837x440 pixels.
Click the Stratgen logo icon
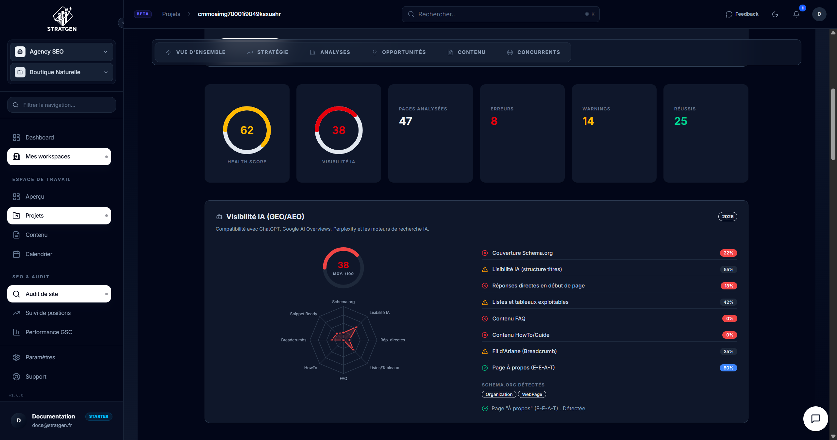coord(62,16)
